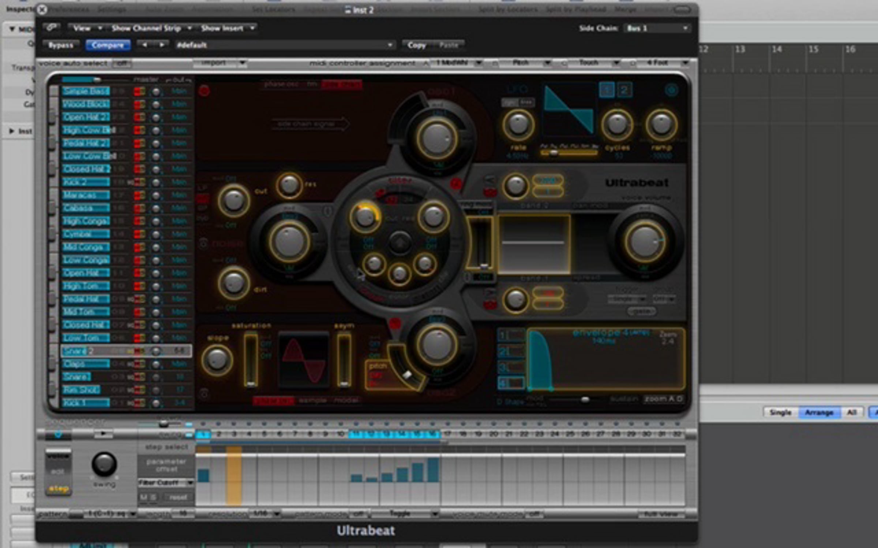
Task: Click Single button in background window
Action: (x=780, y=412)
